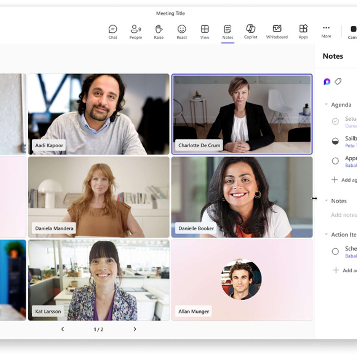Open the React emoji menu
Viewport: 357px width, 357px height.
click(x=182, y=32)
